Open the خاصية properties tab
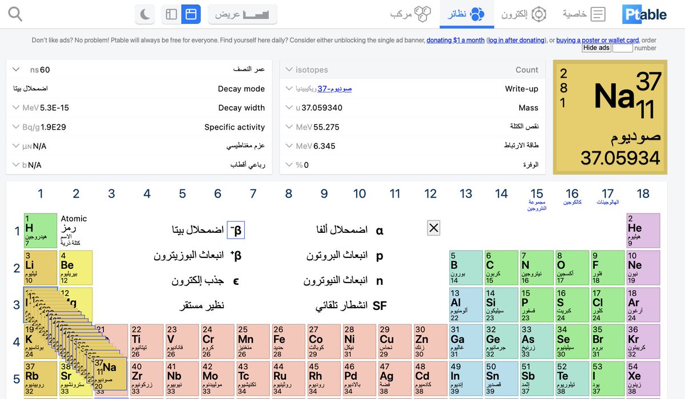The image size is (685, 399). coord(584,14)
